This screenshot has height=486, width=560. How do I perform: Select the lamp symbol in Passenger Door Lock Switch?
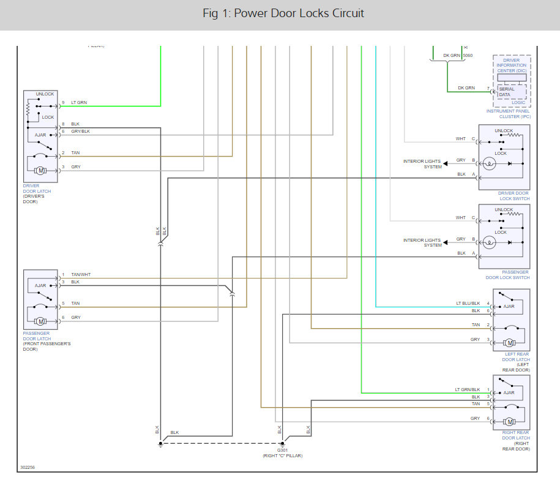coord(489,243)
